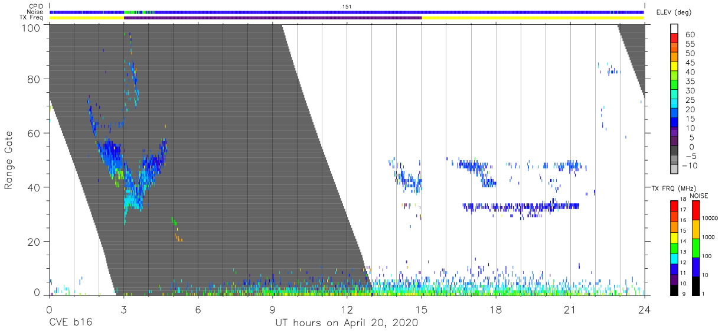
Task: Click the 3 tick on the time axis
Action: (x=123, y=309)
